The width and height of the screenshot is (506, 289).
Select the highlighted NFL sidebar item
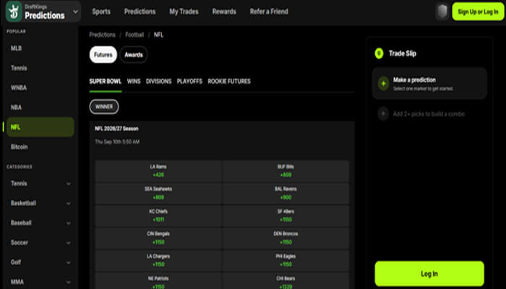pyautogui.click(x=40, y=127)
